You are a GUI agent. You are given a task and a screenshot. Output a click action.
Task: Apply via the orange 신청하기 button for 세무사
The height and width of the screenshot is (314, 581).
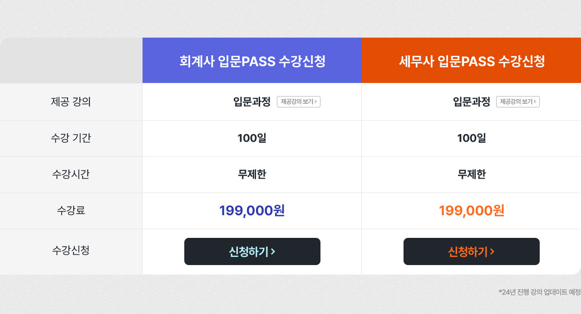pos(472,251)
